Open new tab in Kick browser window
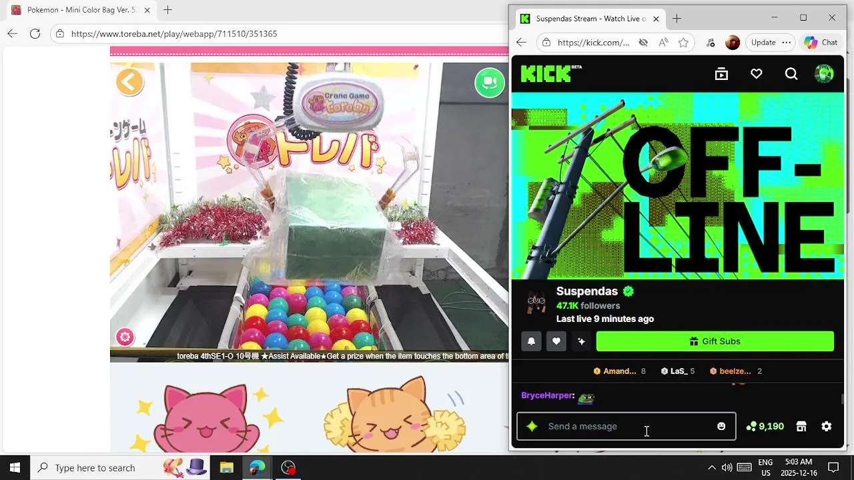 coord(677,19)
